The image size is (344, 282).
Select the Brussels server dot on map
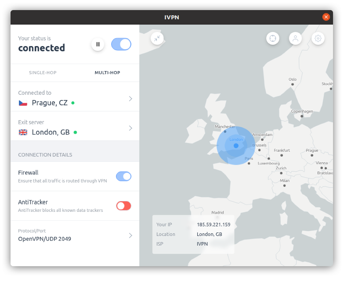tap(260, 150)
